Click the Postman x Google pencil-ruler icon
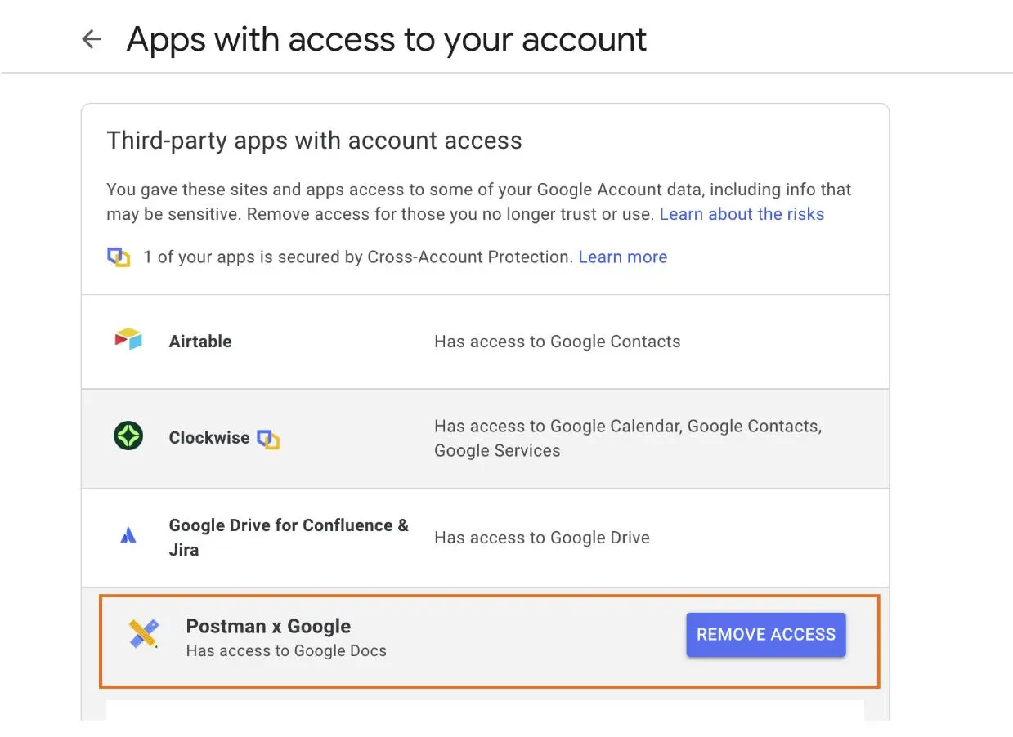The width and height of the screenshot is (1013, 737). 145,633
